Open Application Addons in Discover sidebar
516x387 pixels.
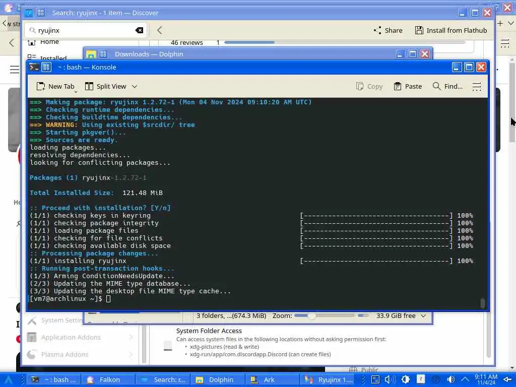81,337
